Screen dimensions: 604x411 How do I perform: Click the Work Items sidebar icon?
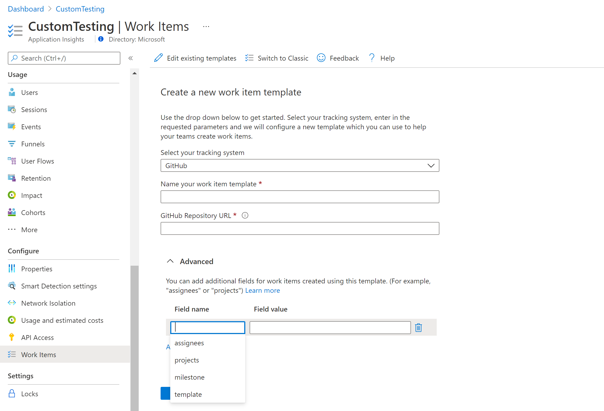[x=12, y=355]
